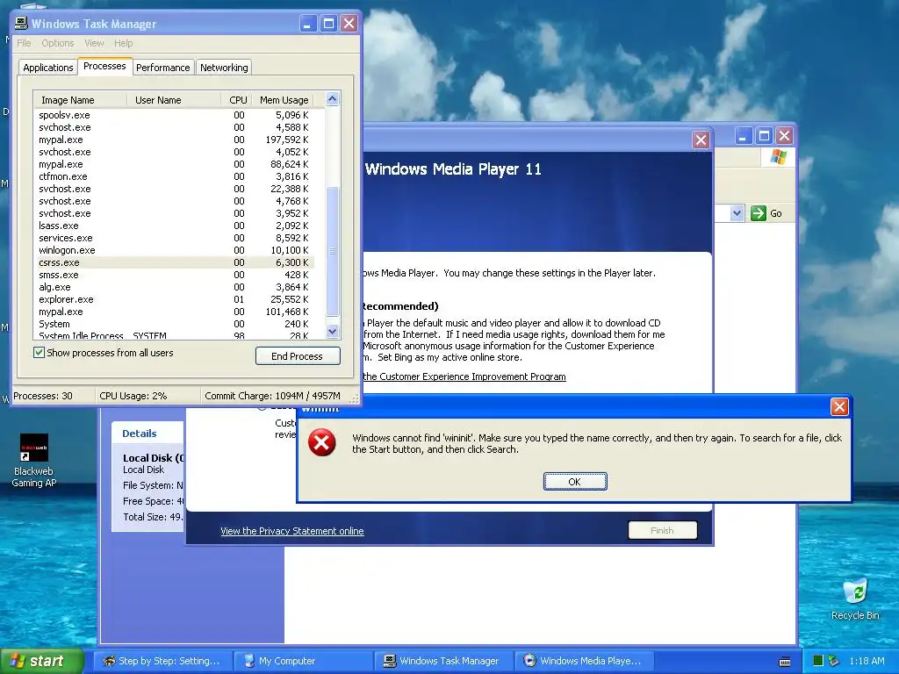
Task: Select the svchost.exe row using 22,388 K
Action: click(x=175, y=190)
